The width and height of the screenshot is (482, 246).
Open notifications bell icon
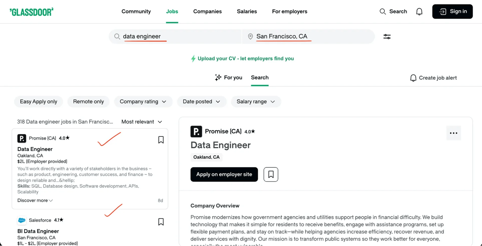[x=419, y=12]
